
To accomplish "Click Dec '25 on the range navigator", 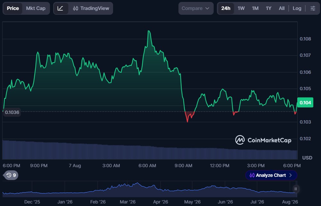I will point(32,202).
